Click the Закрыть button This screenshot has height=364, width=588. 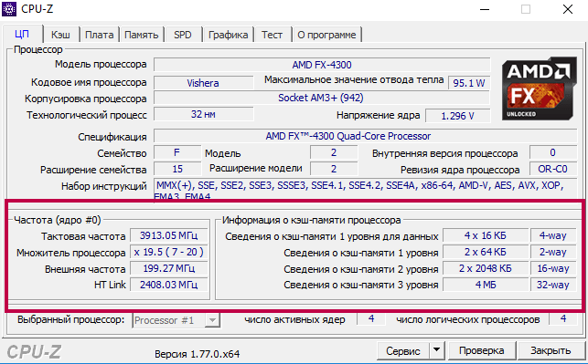pyautogui.click(x=551, y=350)
